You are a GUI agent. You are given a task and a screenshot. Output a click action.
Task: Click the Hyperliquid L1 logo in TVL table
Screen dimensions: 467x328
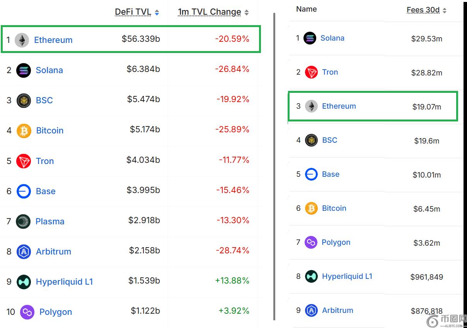pos(24,282)
